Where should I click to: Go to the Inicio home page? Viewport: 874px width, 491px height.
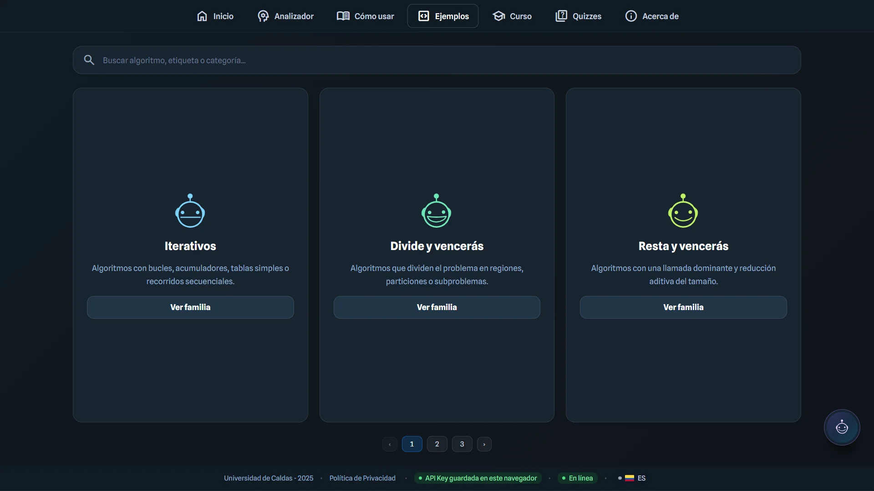coord(215,16)
